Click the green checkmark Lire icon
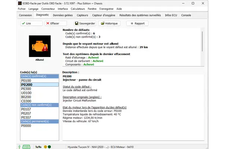The height and width of the screenshot is (149, 225). pyautogui.click(x=24, y=23)
